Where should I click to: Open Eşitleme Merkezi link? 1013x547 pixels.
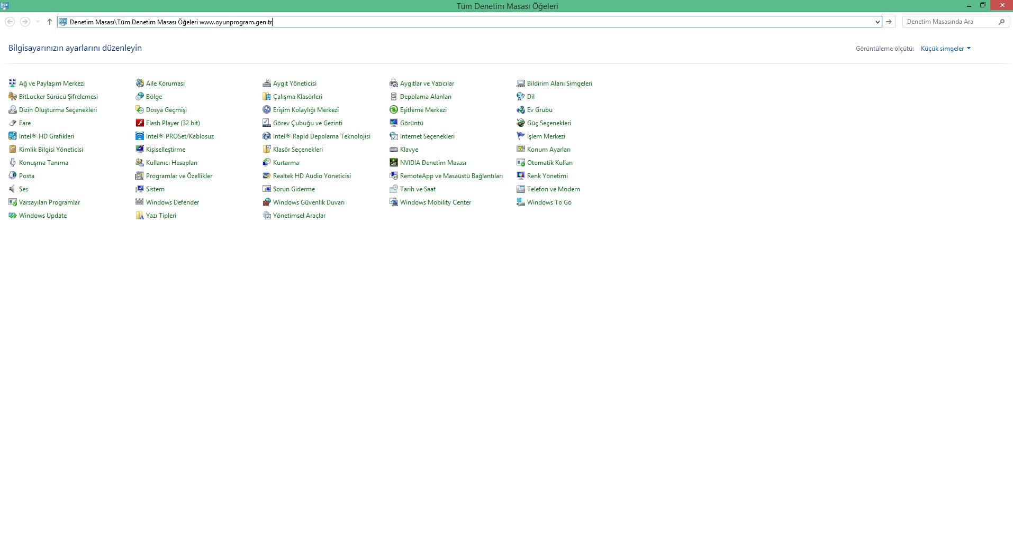[x=423, y=110]
